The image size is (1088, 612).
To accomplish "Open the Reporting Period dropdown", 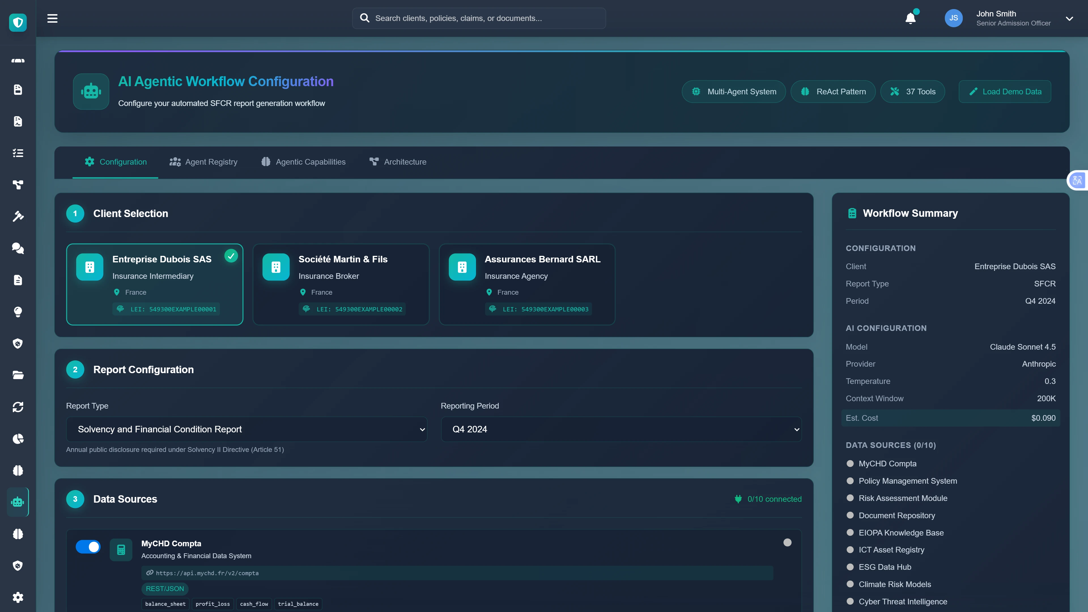I will 620,429.
